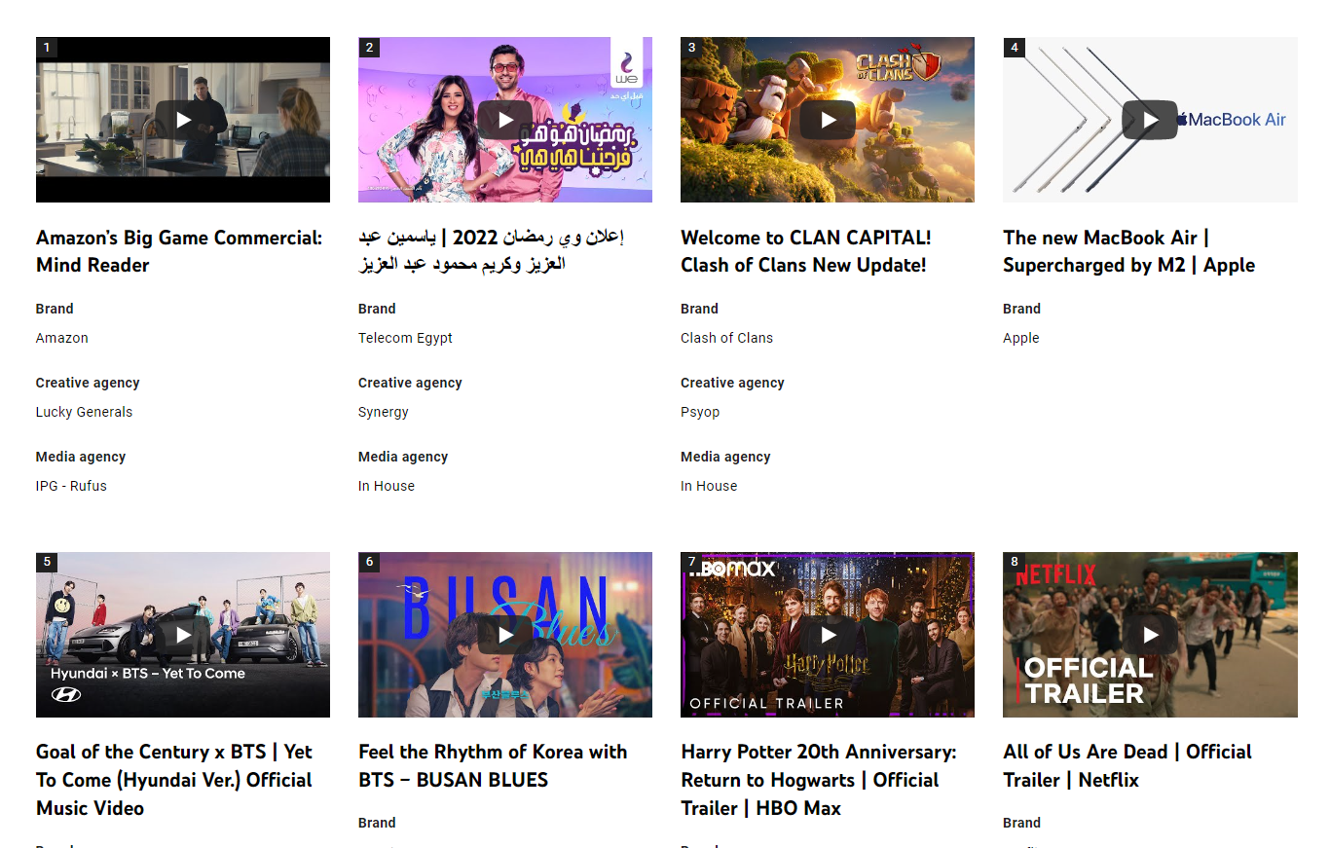Open 'All of Us Are Dead' title link

(x=1127, y=765)
